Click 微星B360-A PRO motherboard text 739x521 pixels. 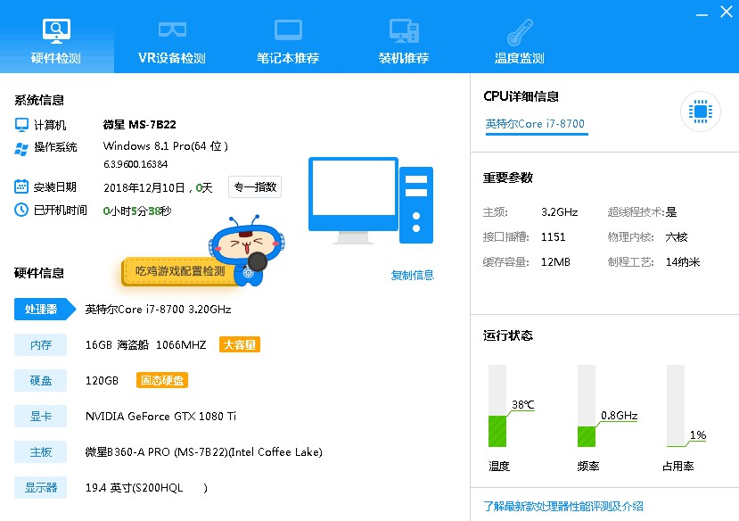(203, 452)
